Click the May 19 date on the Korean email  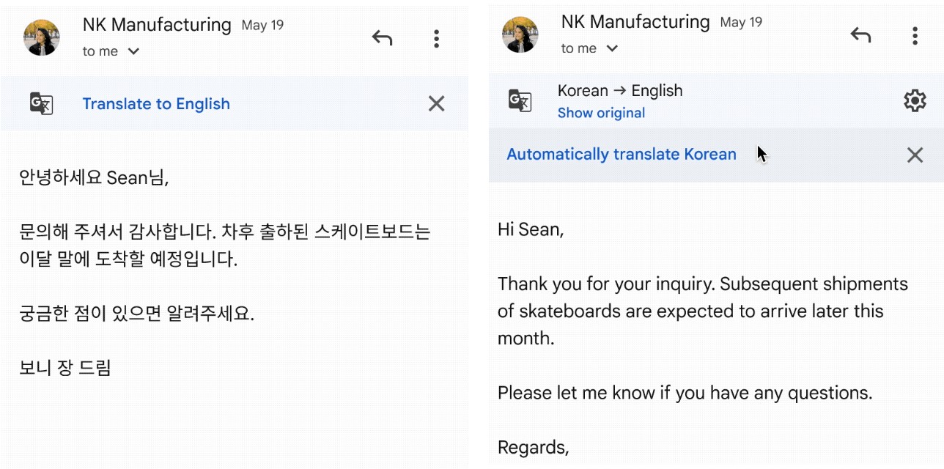coord(262,26)
